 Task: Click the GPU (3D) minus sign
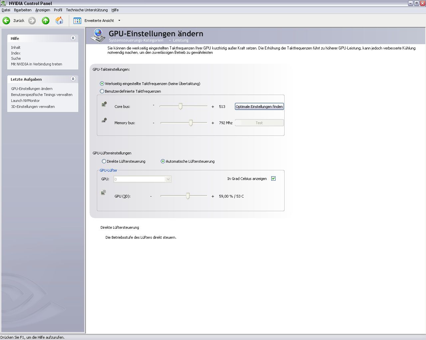pos(151,196)
